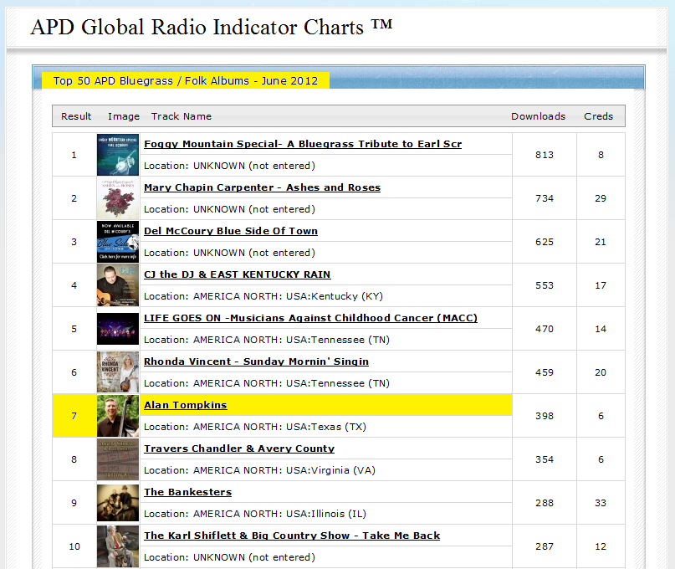The width and height of the screenshot is (675, 569).
Task: Click downloads value 354
Action: point(545,459)
